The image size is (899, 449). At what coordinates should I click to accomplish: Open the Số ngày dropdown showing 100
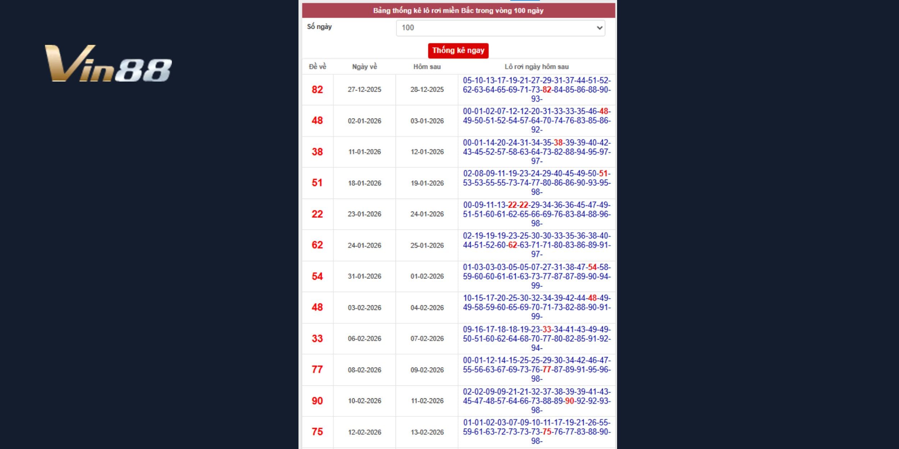500,28
